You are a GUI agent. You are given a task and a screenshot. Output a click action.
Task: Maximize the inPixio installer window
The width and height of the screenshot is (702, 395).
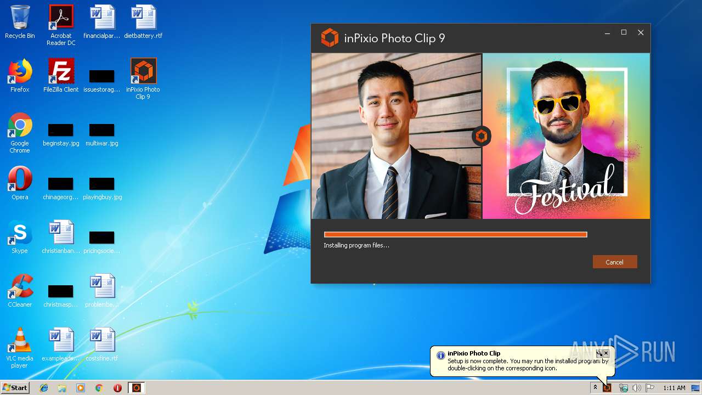[624, 33]
